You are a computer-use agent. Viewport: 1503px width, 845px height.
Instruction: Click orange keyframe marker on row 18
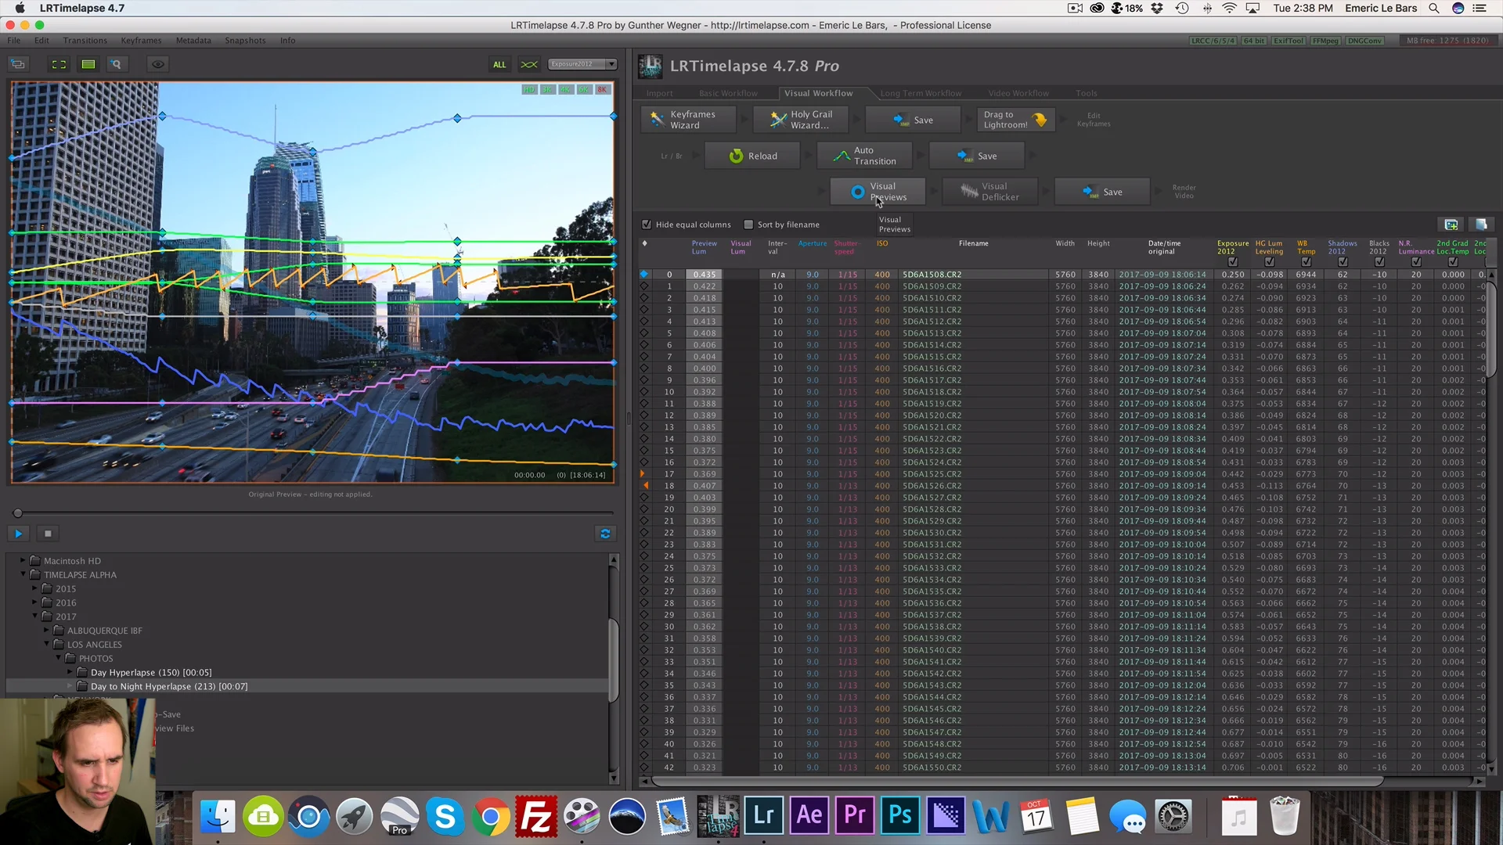(646, 486)
